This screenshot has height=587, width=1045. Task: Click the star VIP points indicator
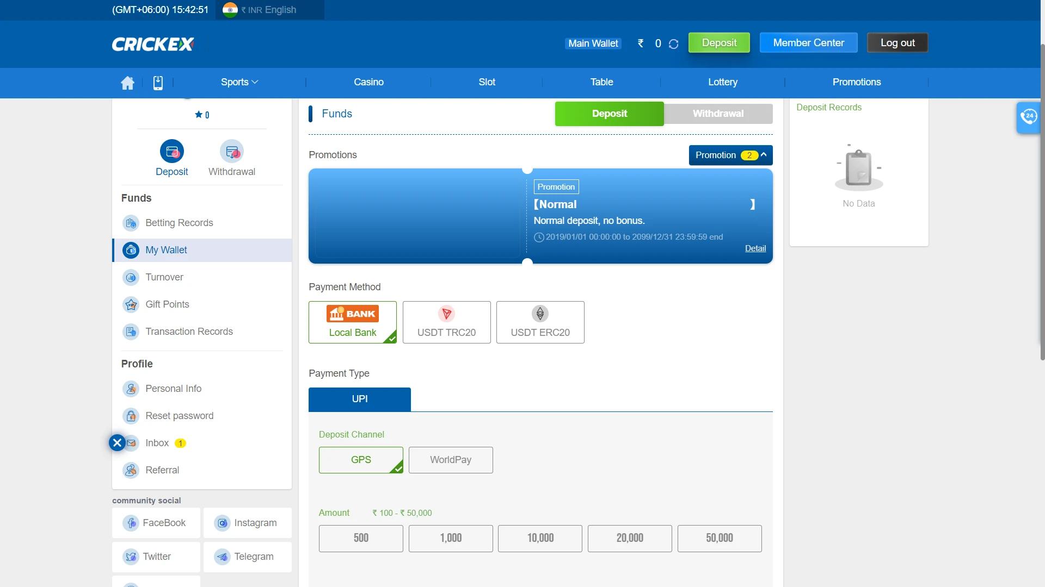(x=202, y=115)
